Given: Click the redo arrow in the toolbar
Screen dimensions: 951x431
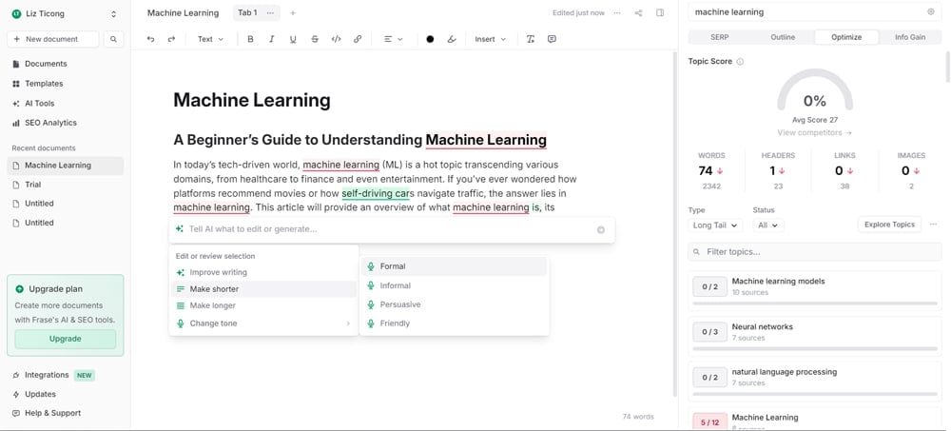Looking at the screenshot, I should coord(171,39).
